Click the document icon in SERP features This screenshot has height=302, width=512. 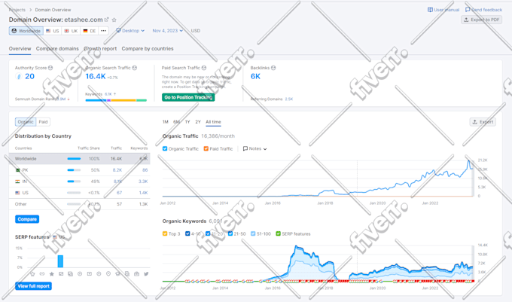[127, 274]
